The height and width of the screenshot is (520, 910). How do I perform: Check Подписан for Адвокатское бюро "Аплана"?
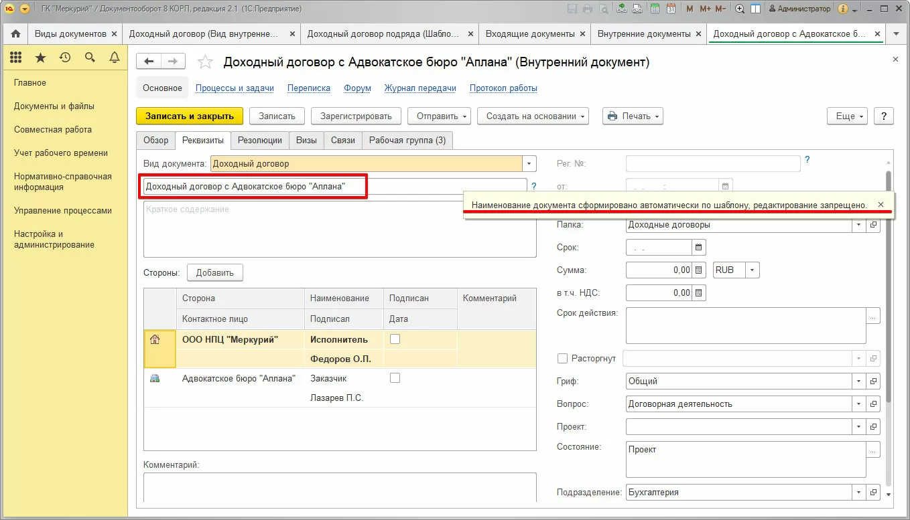point(395,378)
